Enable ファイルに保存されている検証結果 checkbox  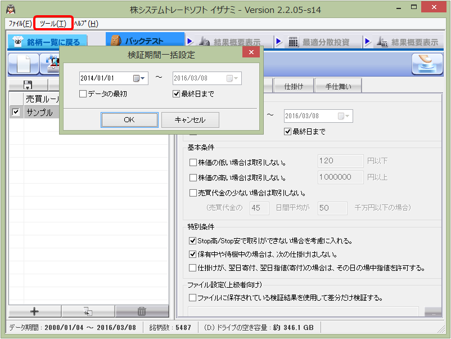click(x=192, y=297)
